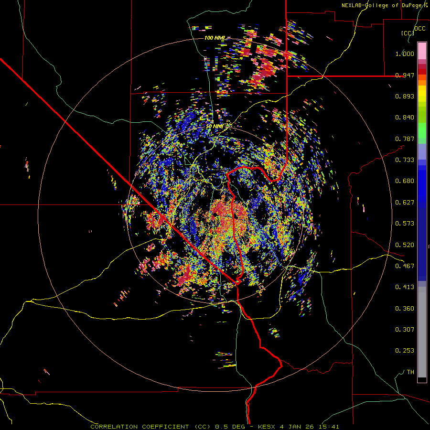Select the 0.947 color scale value
The image size is (430, 430).
[x=405, y=75]
